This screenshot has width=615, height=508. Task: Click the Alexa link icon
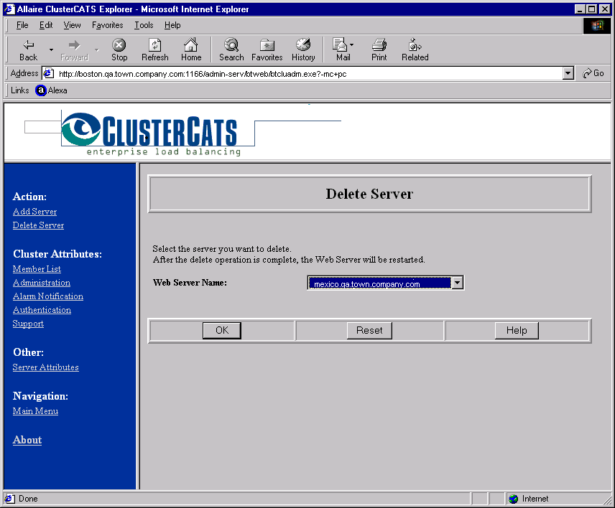[x=41, y=90]
